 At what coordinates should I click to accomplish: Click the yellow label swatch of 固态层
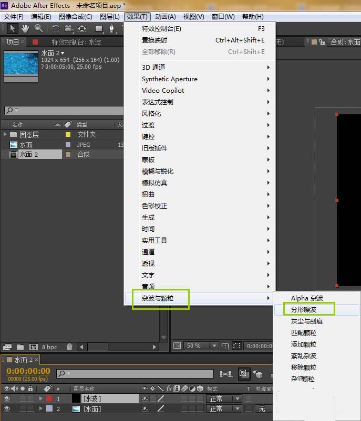(68, 134)
